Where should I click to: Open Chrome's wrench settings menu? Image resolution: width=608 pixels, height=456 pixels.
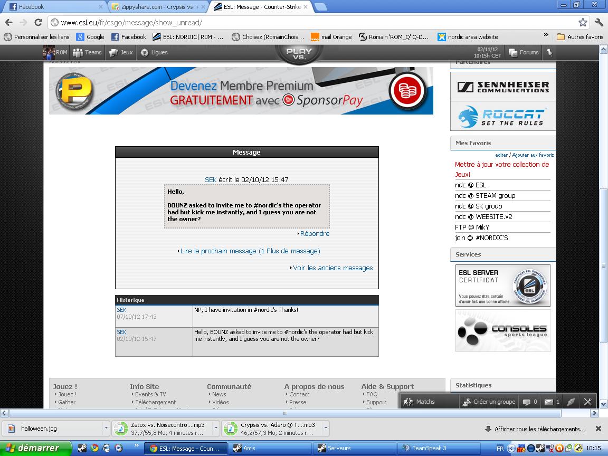click(x=599, y=23)
